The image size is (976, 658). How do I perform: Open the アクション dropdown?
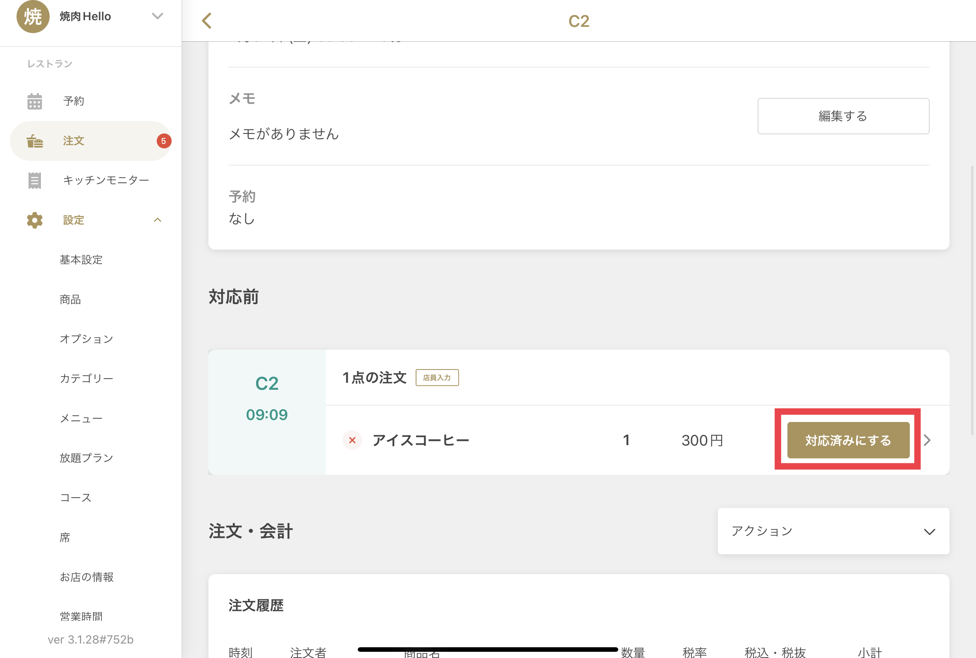(x=833, y=531)
